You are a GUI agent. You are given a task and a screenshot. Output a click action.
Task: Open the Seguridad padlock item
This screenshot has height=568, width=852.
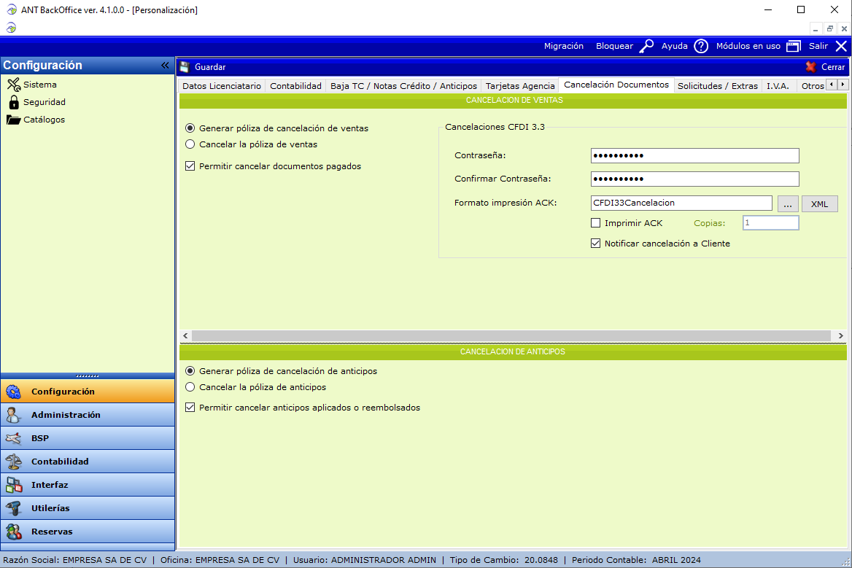click(14, 102)
